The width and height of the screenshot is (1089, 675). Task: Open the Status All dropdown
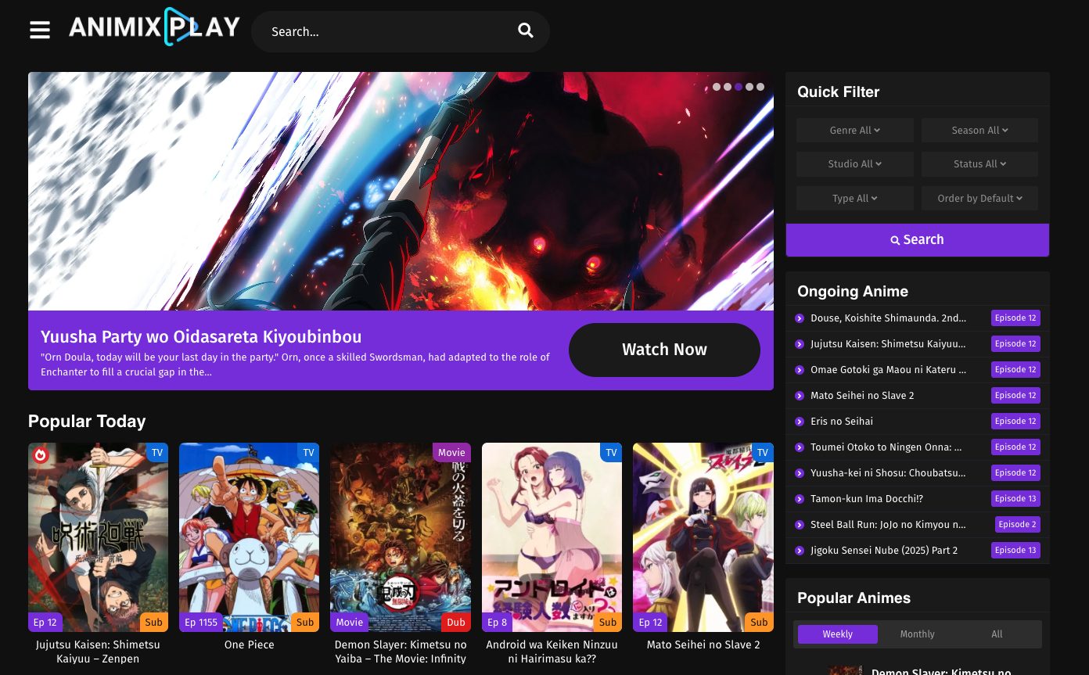(x=979, y=163)
